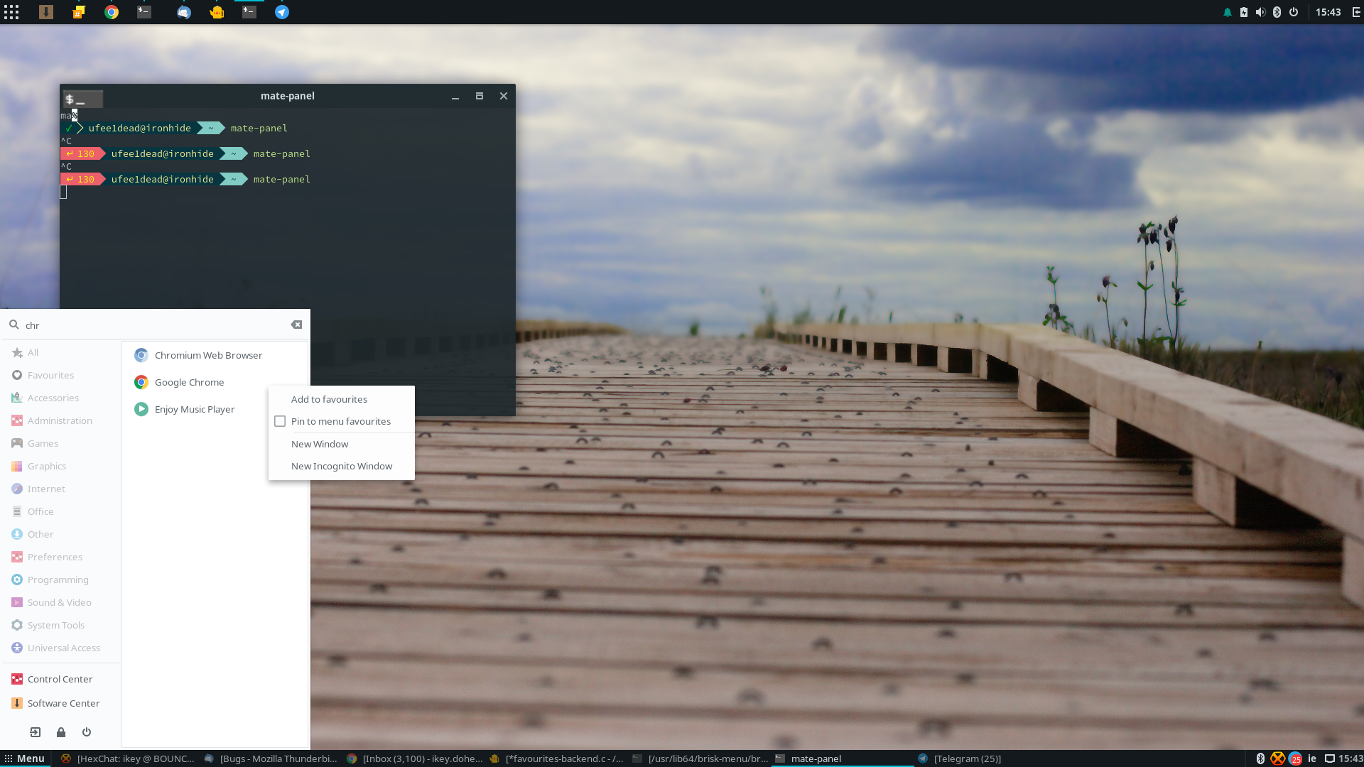Open Thunderbird icon in top panel
The height and width of the screenshot is (767, 1364).
click(184, 12)
